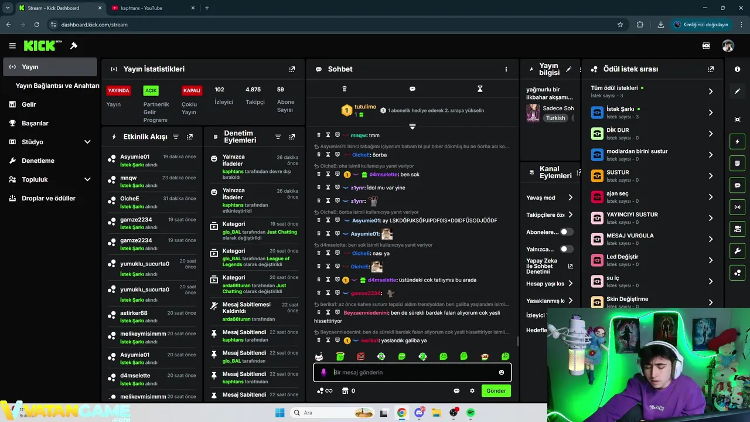Open Windows Start menu
Image resolution: width=750 pixels, height=422 pixels.
click(279, 413)
